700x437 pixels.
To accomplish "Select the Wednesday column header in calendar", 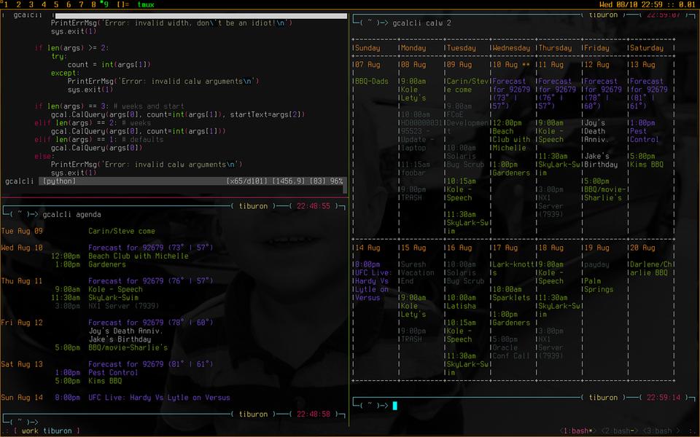I will pyautogui.click(x=510, y=48).
